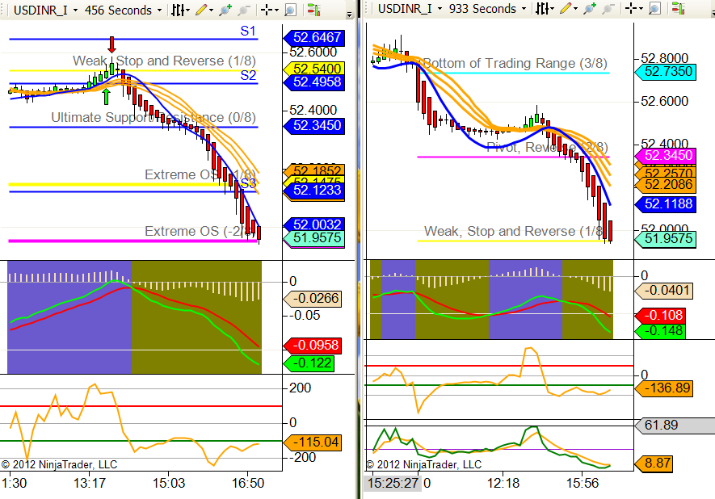Click the 52.0032 blue price marker
Viewport: 715px width, 499px height.
click(x=314, y=224)
